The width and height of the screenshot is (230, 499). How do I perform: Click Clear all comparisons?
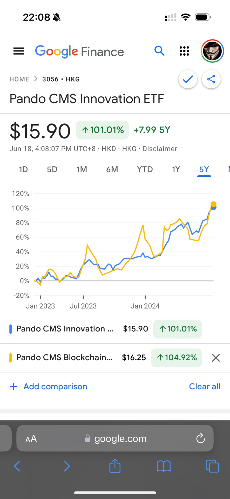pyautogui.click(x=205, y=386)
